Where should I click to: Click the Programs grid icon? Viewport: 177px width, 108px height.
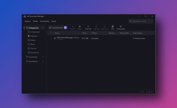coord(29,36)
